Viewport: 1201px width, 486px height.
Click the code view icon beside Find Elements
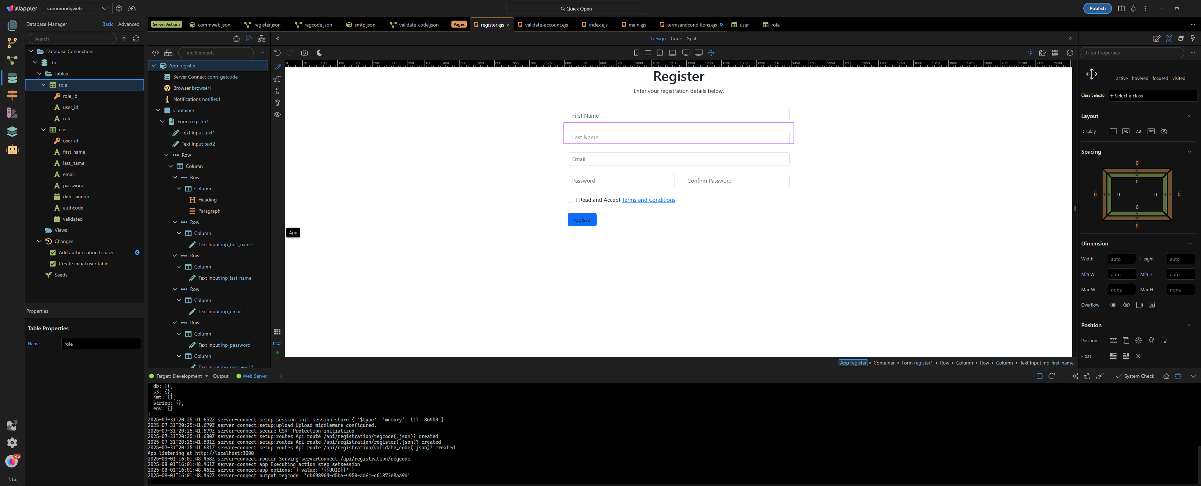(x=156, y=53)
